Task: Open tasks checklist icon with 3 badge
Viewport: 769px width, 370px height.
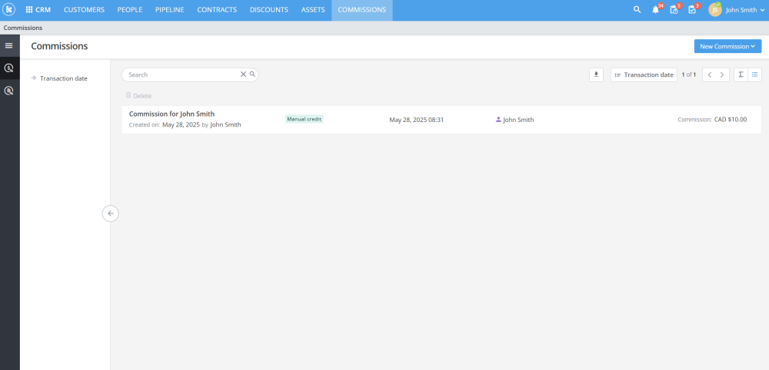Action: coord(692,10)
